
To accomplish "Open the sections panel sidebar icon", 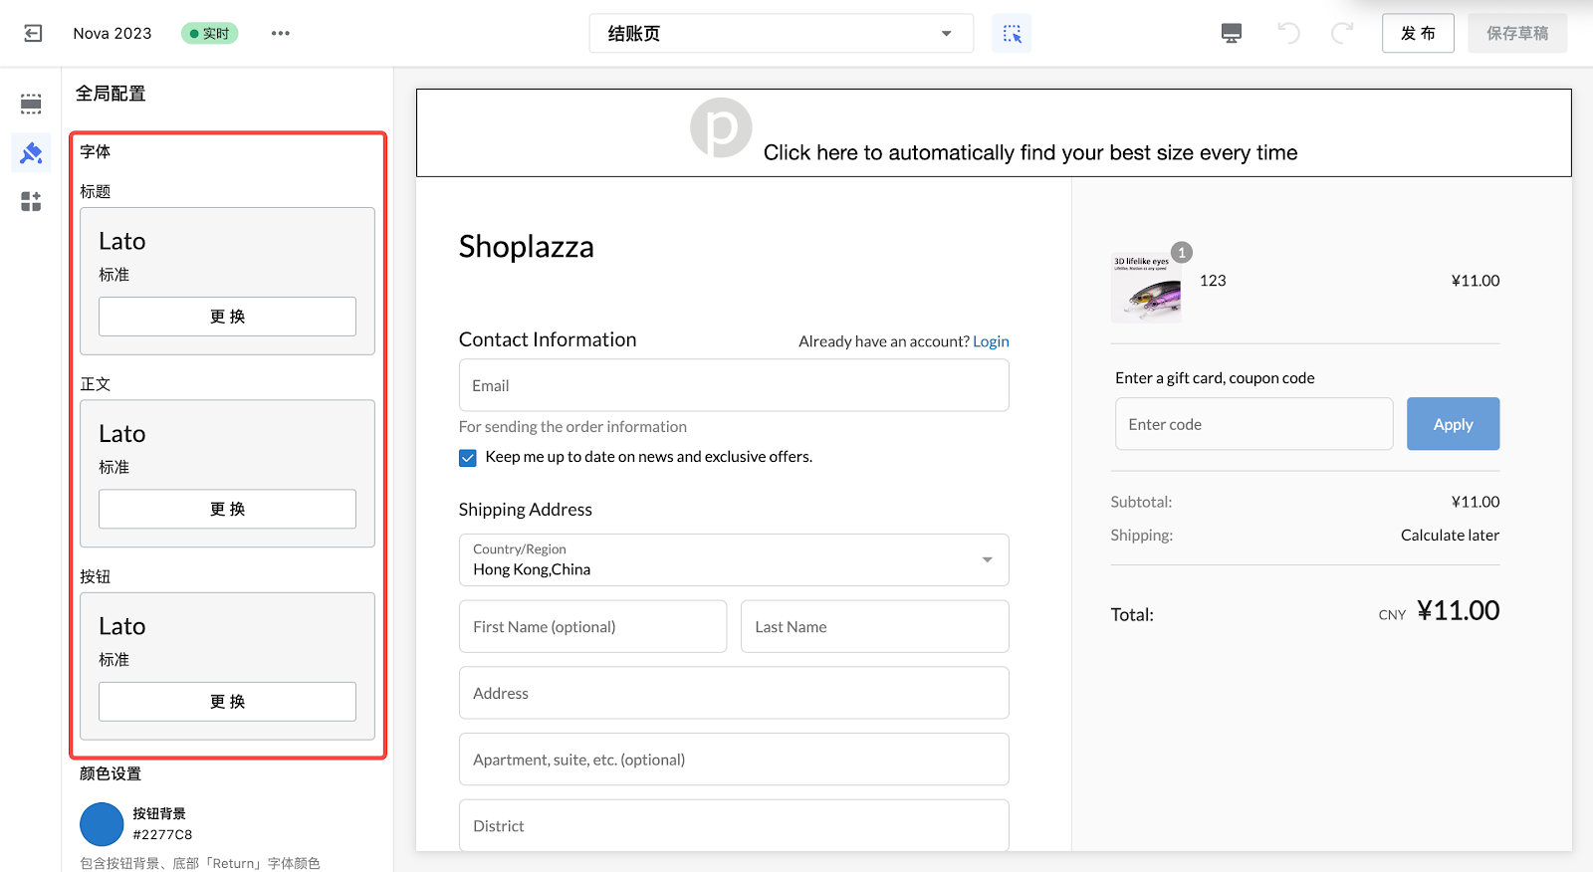I will coord(31,104).
